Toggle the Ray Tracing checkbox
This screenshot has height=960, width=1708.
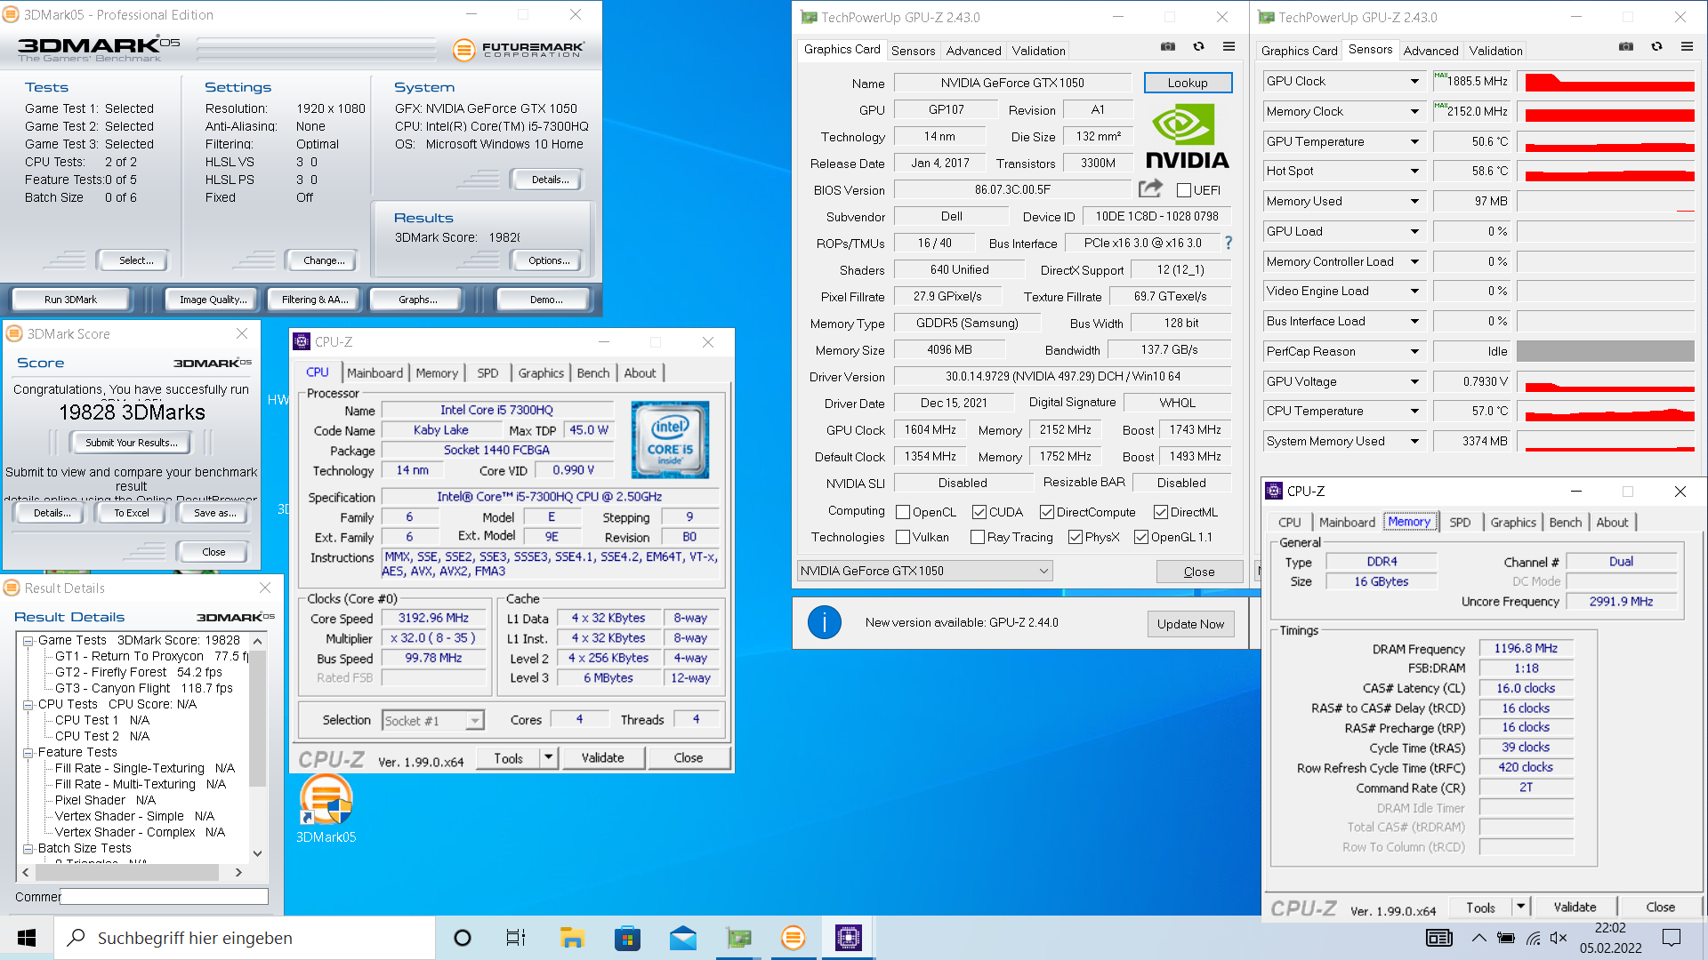coord(978,537)
